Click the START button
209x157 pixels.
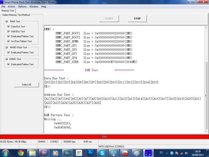109,18
